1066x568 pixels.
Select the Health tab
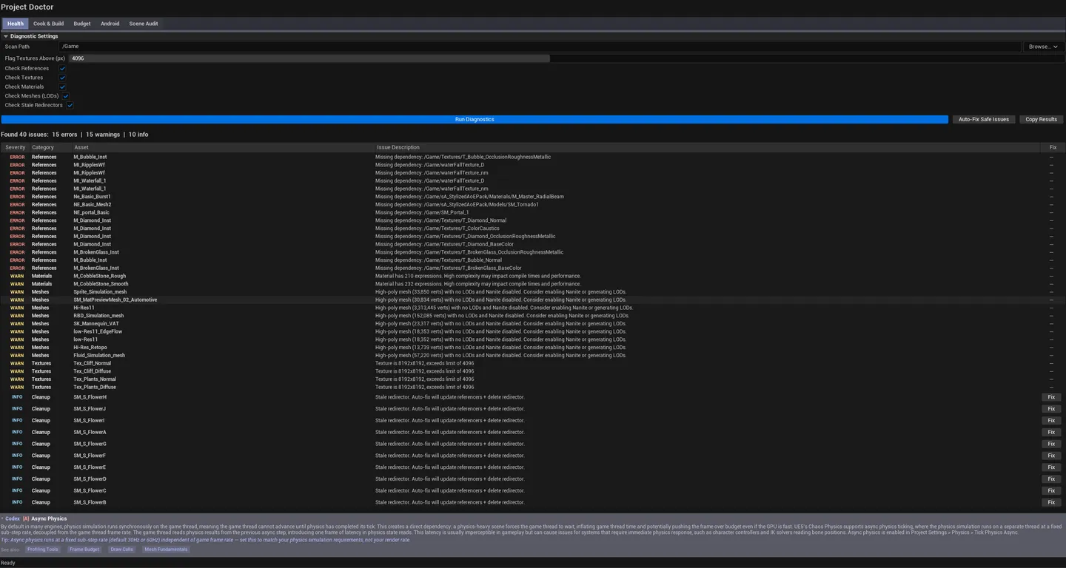coord(16,24)
